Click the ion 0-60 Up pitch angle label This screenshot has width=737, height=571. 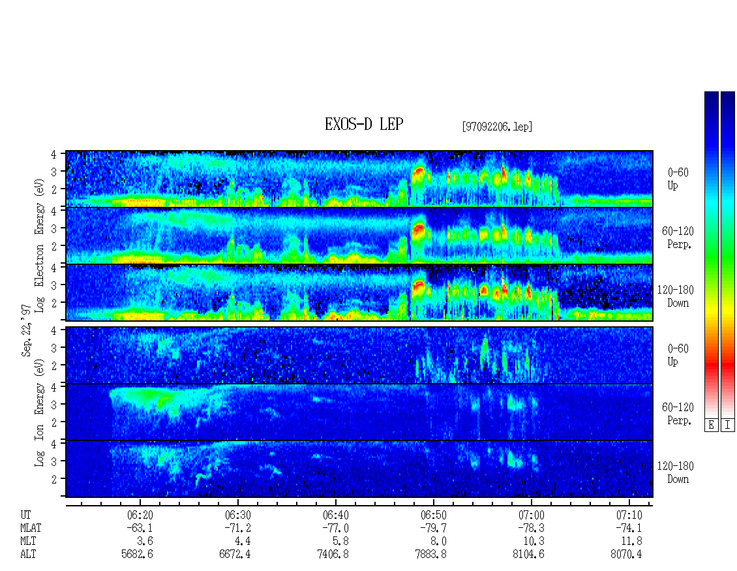point(678,355)
